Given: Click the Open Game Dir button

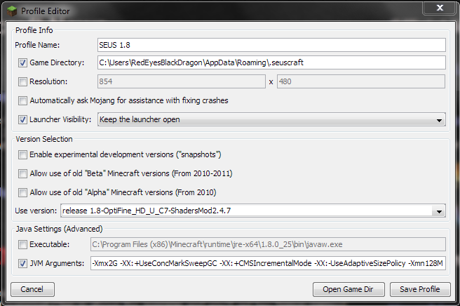Looking at the screenshot, I should coord(349,290).
